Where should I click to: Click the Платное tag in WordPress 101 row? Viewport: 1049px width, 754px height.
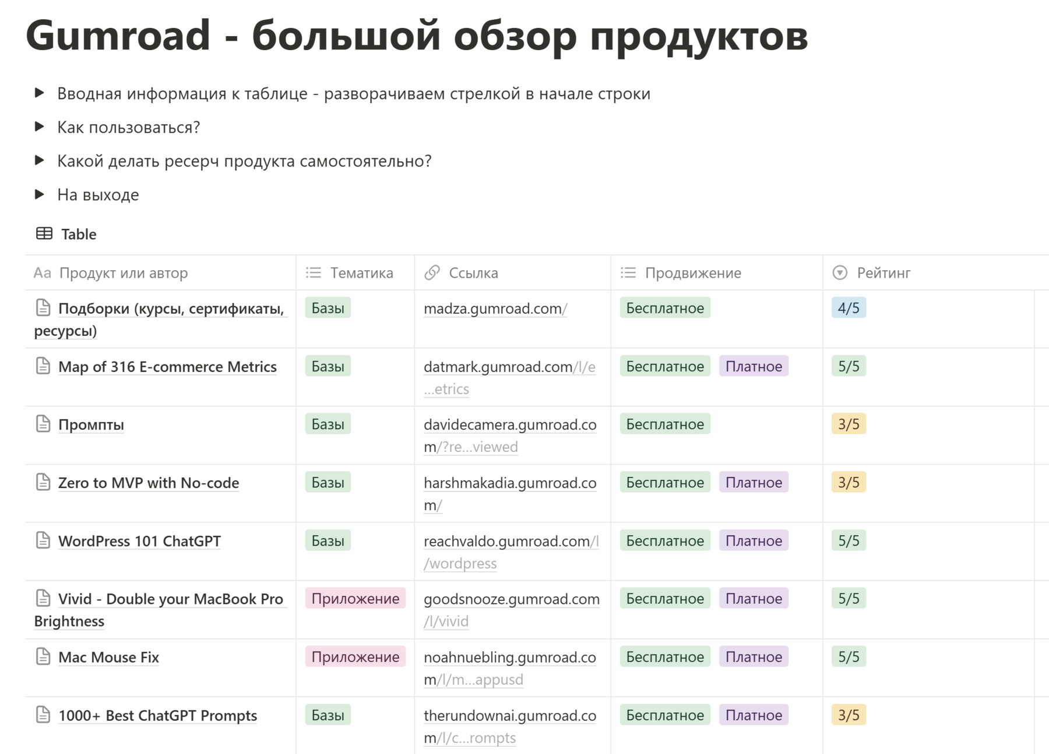pyautogui.click(x=754, y=541)
